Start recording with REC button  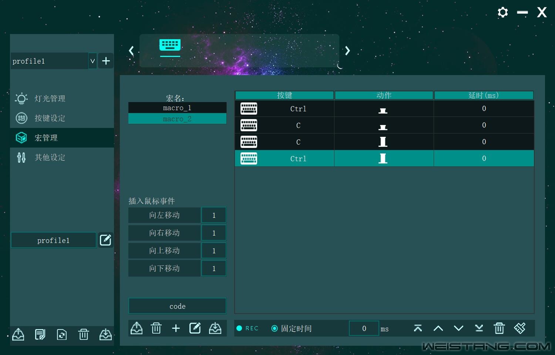248,328
